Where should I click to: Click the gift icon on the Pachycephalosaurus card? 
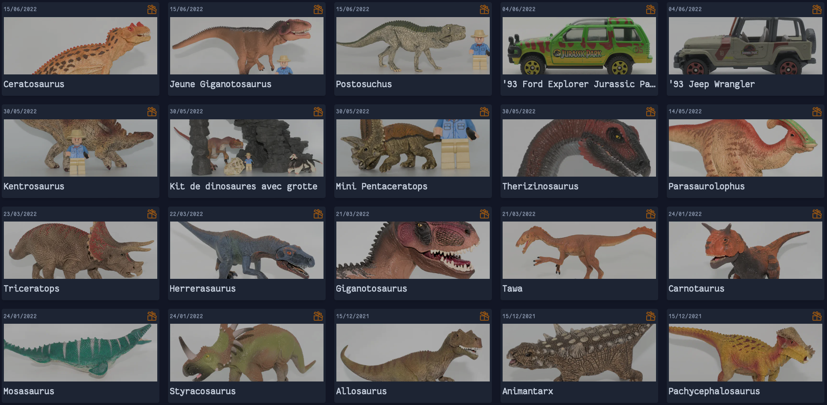[x=817, y=316]
